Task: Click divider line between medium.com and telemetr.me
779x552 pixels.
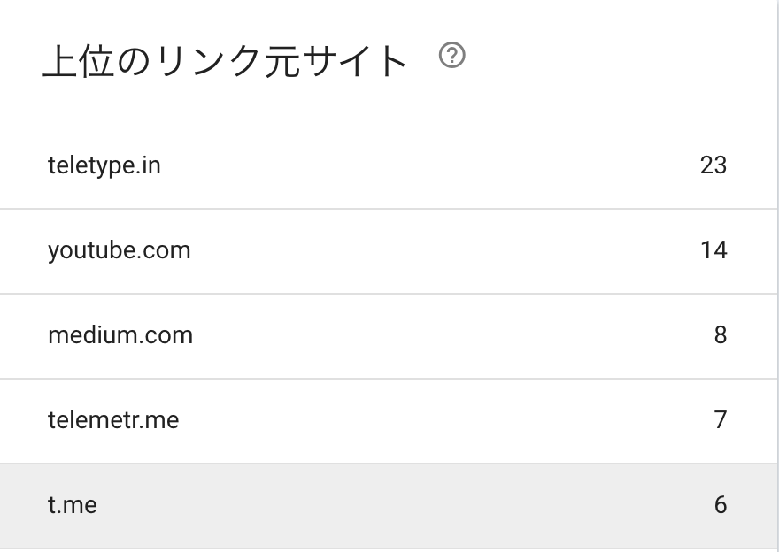Action: click(389, 379)
